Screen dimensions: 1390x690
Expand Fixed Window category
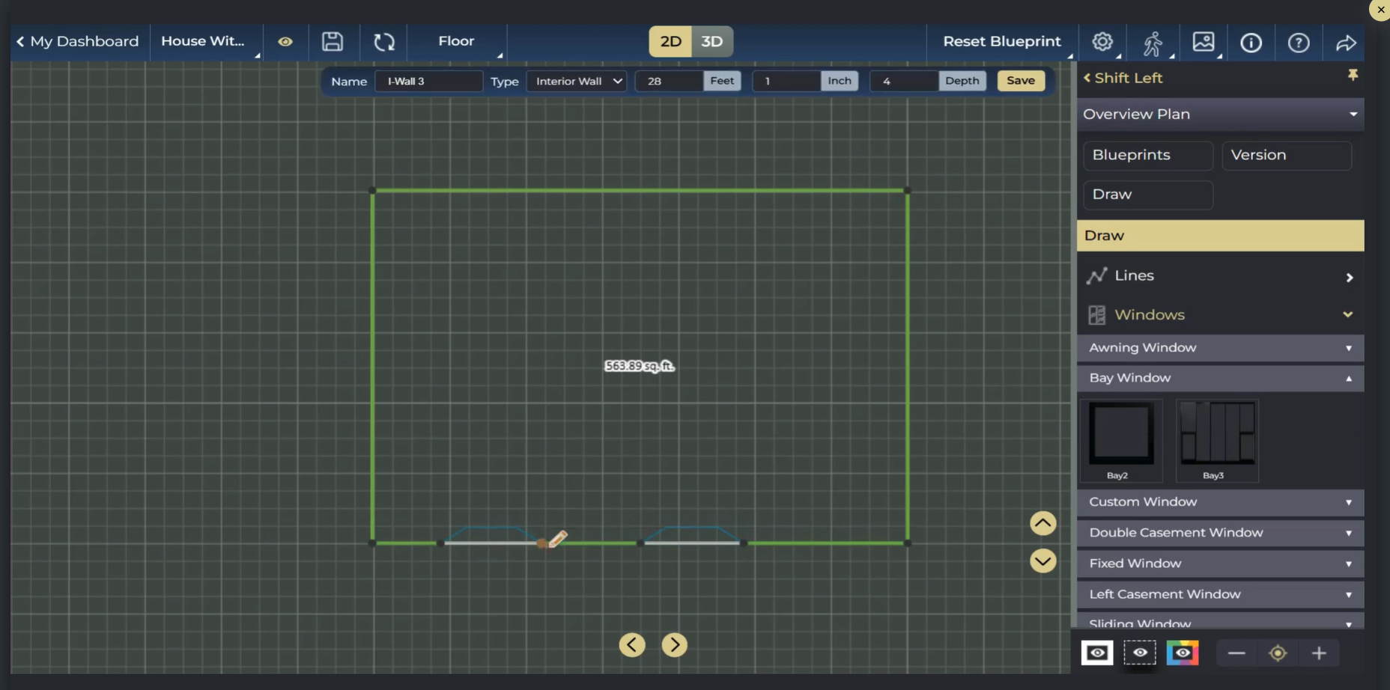click(x=1220, y=564)
